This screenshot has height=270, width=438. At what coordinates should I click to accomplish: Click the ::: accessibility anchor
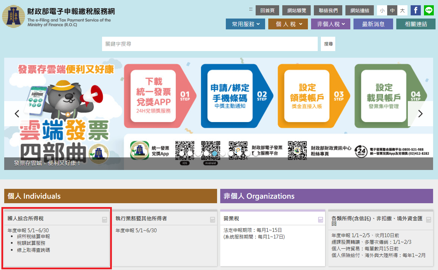pos(251,9)
